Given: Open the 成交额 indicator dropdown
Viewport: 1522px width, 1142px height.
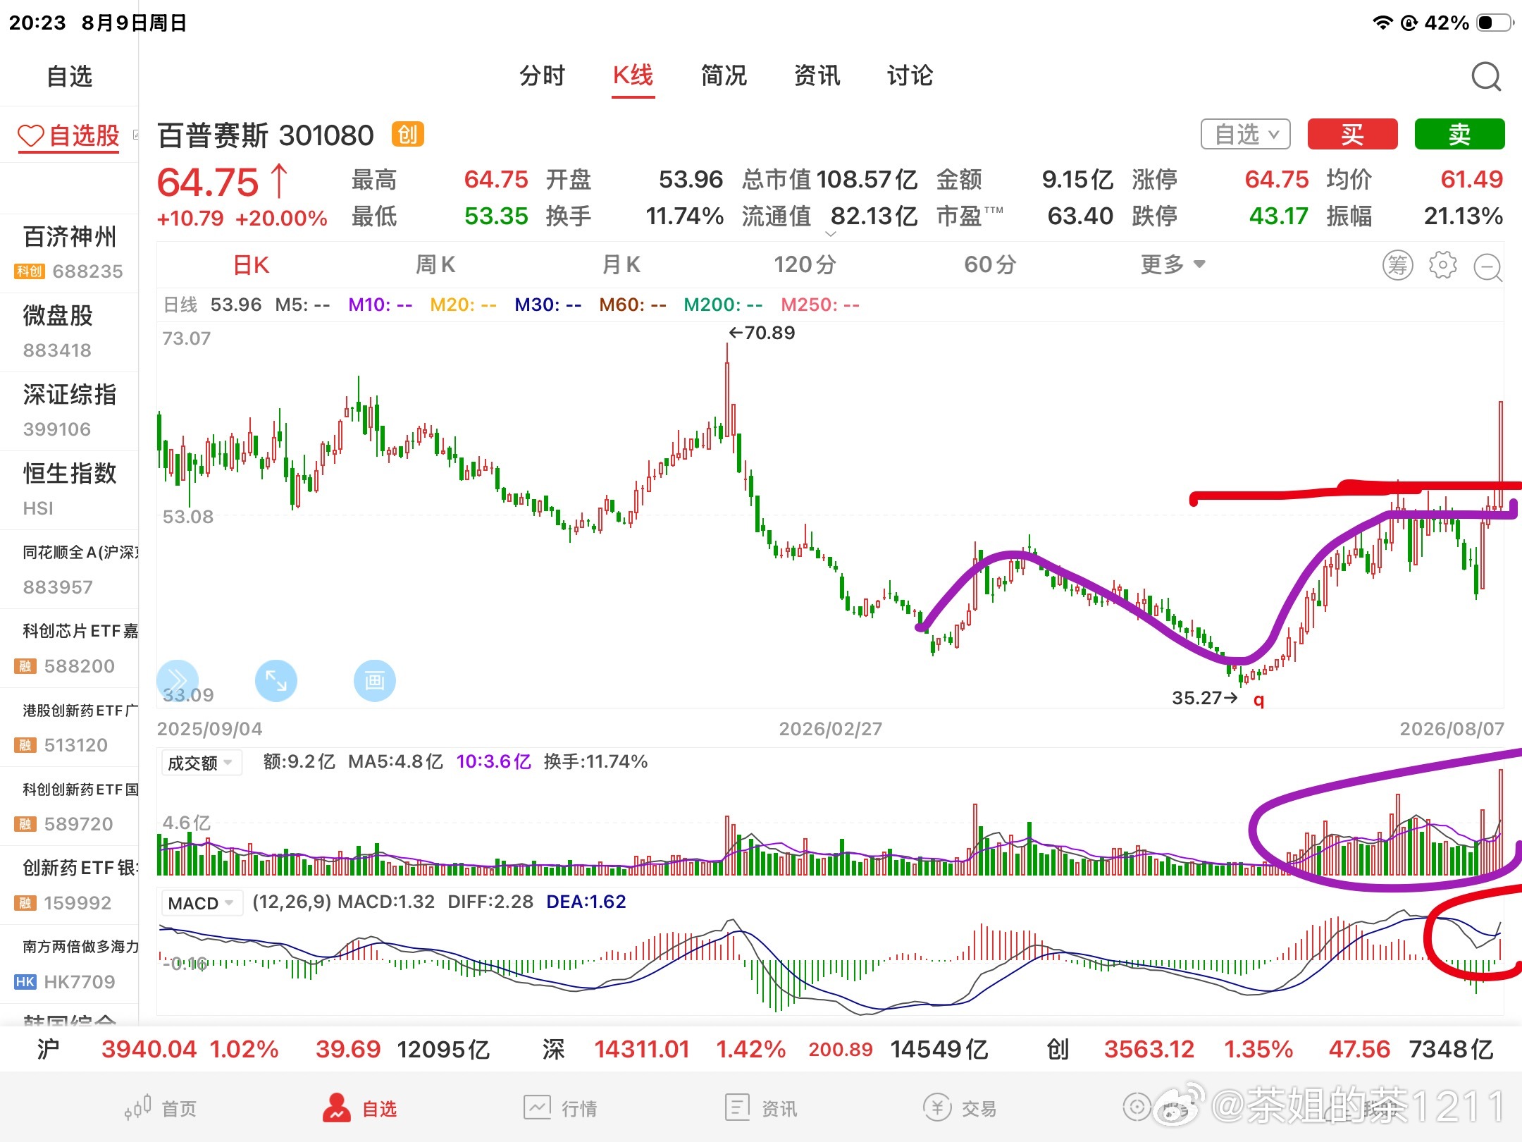Looking at the screenshot, I should pos(202,763).
